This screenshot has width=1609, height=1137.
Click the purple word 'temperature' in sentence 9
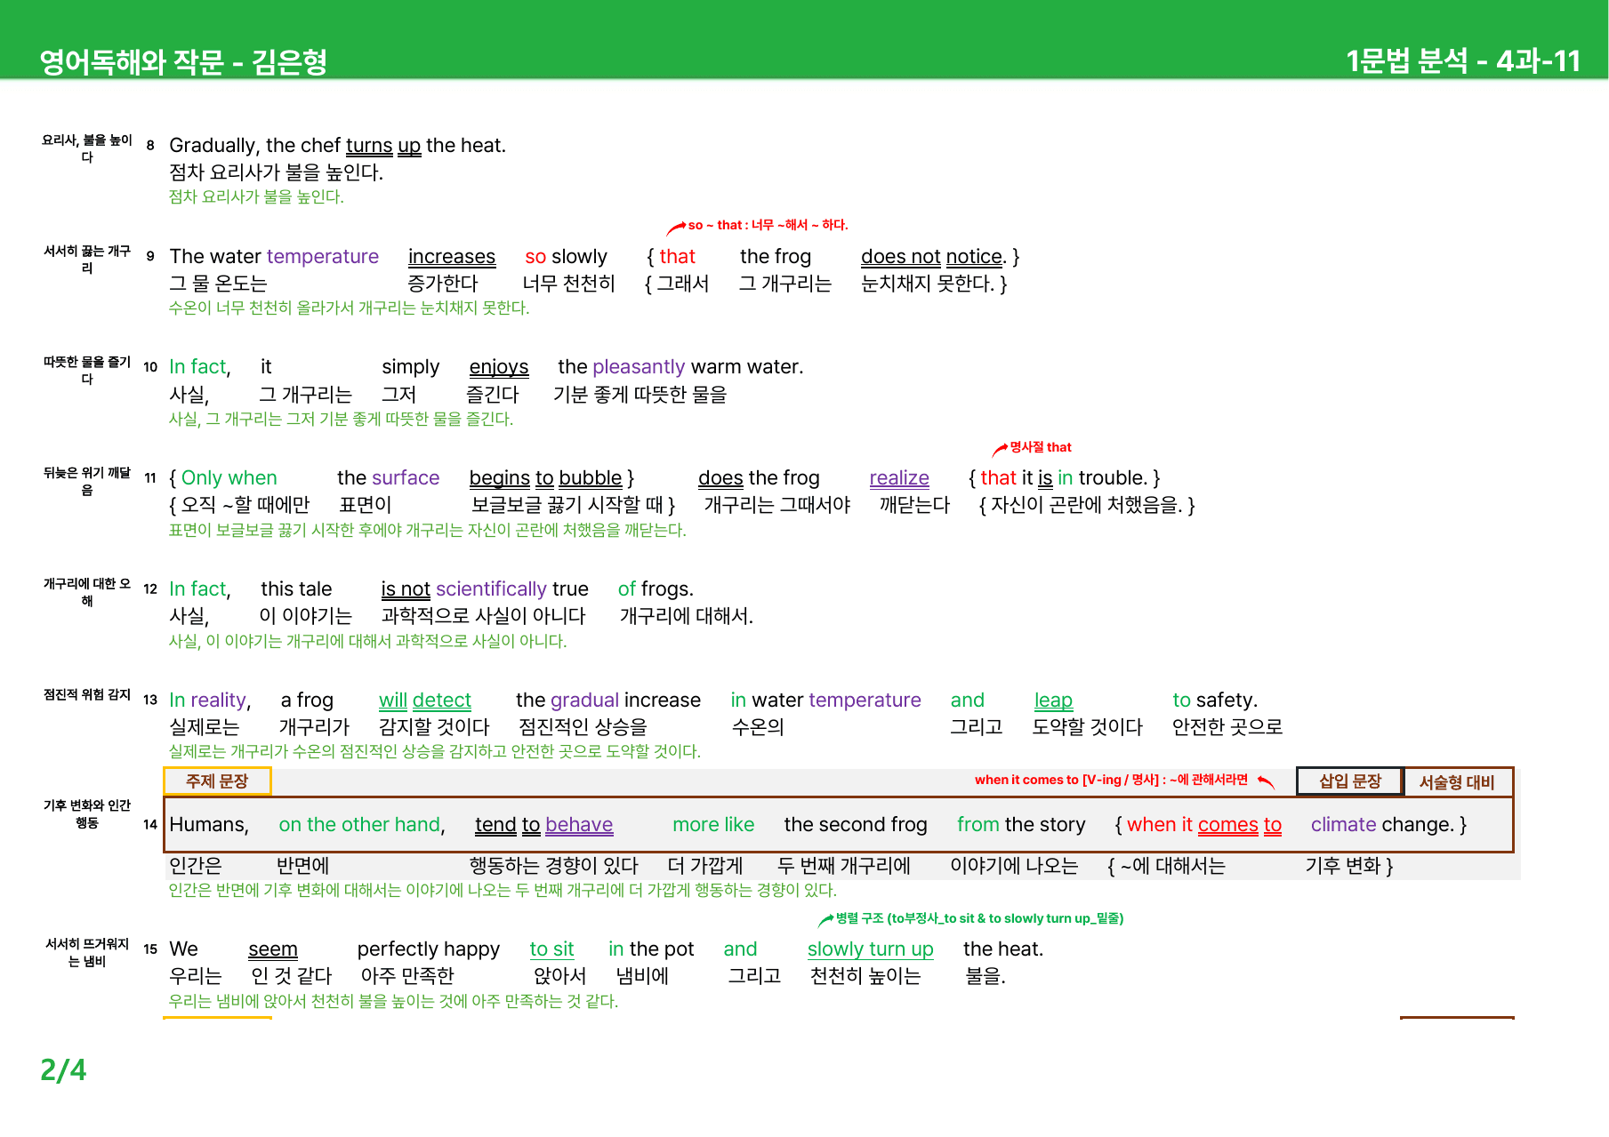323,256
